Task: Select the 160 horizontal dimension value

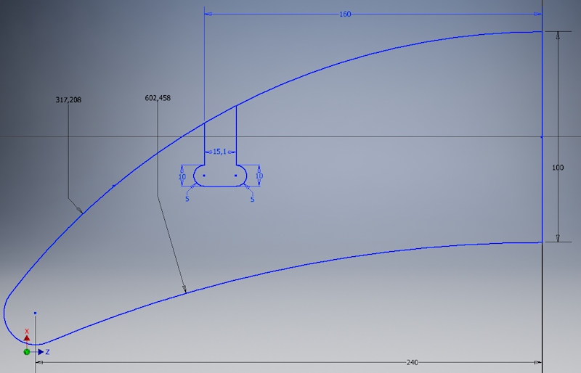Action: point(345,14)
